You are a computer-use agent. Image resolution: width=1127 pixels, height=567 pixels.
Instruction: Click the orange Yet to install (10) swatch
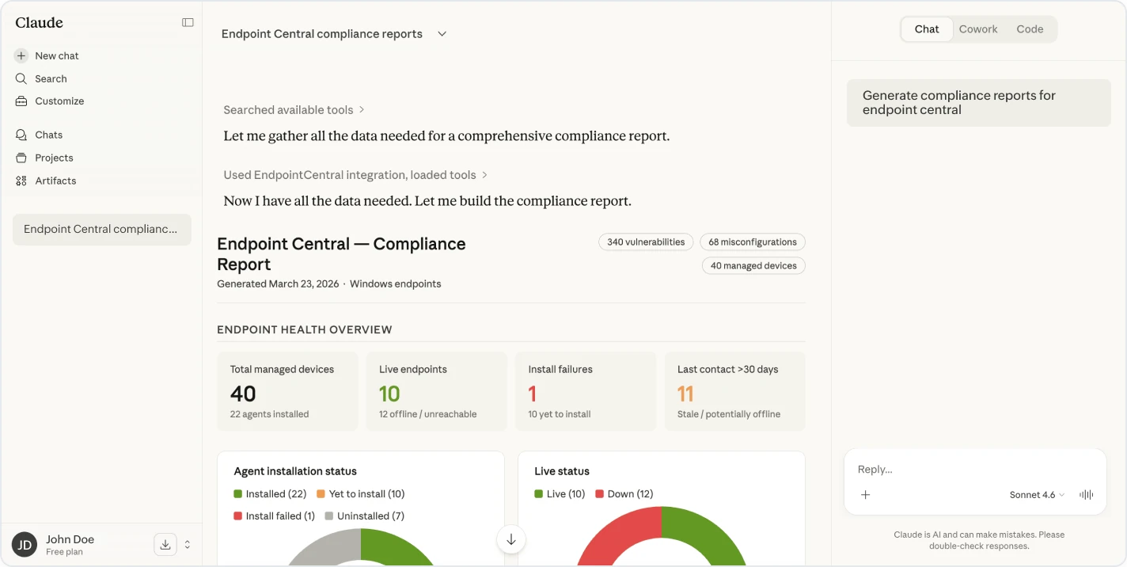(x=321, y=494)
